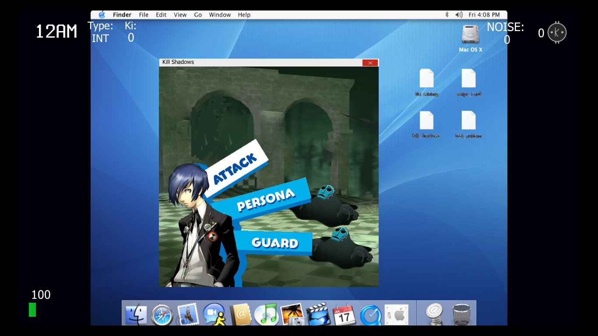Click the round face coin icon at top right
The height and width of the screenshot is (336, 598).
coord(557,32)
